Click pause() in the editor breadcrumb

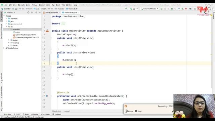pos(67,111)
